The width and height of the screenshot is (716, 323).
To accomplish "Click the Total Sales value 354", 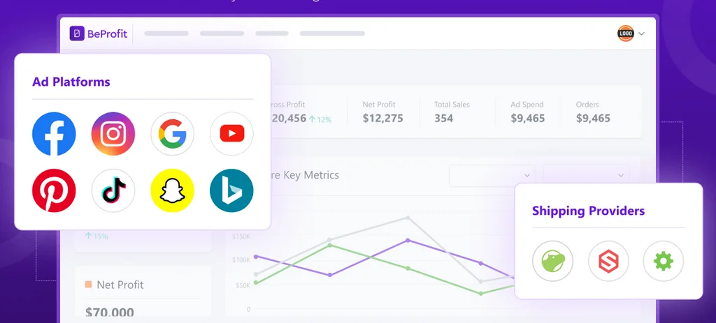I will click(x=444, y=119).
